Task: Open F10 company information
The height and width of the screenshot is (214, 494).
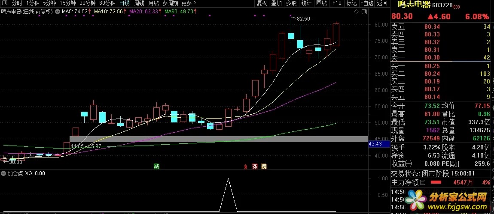Action: tap(336, 3)
